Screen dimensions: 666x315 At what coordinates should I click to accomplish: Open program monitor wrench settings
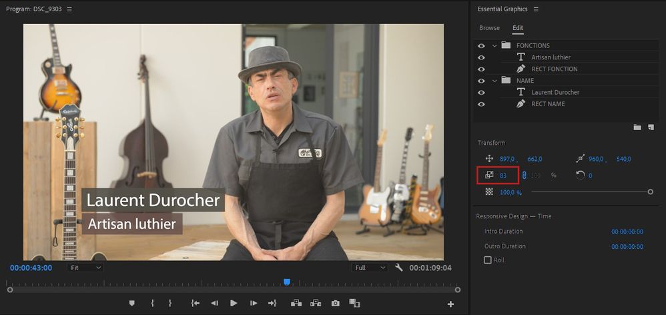(x=398, y=268)
